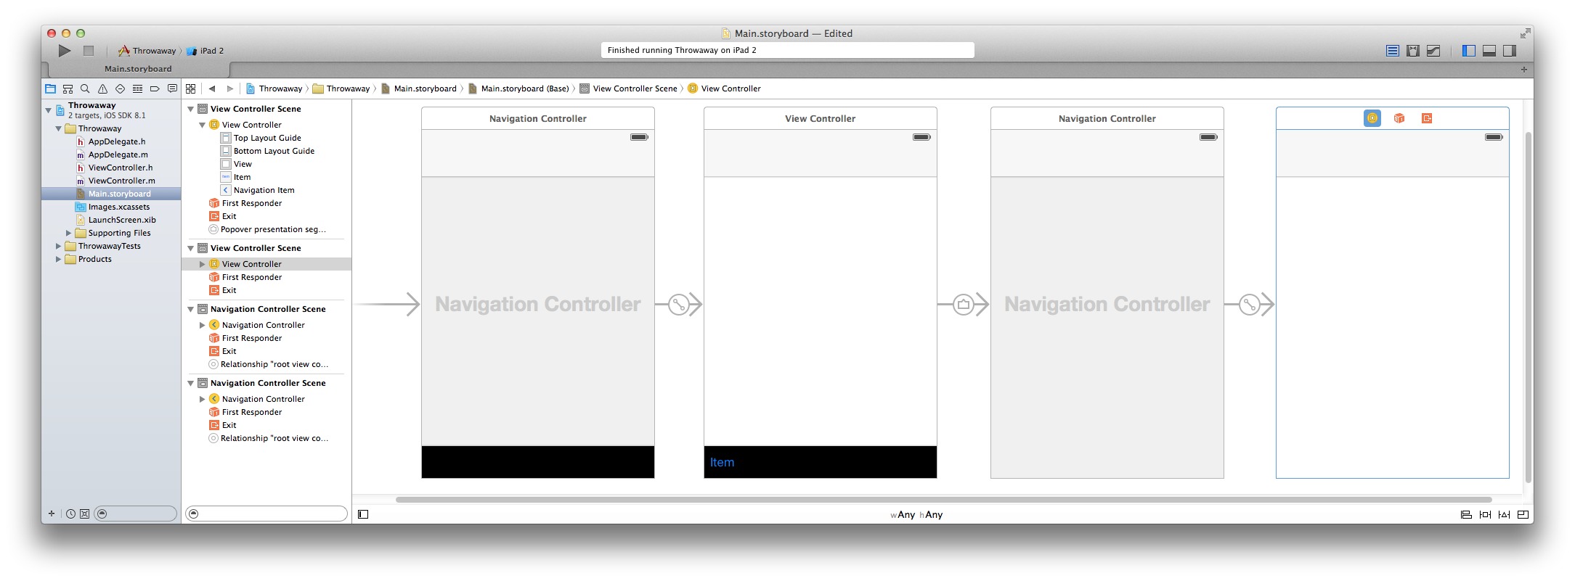
Task: Collapse the last Navigation Controller Scene
Action: [x=191, y=383]
